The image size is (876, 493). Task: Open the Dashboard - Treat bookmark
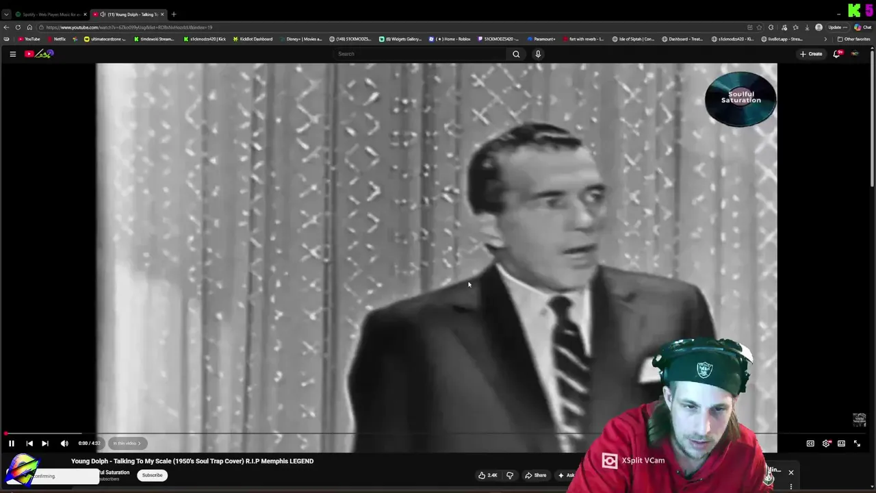pos(682,39)
